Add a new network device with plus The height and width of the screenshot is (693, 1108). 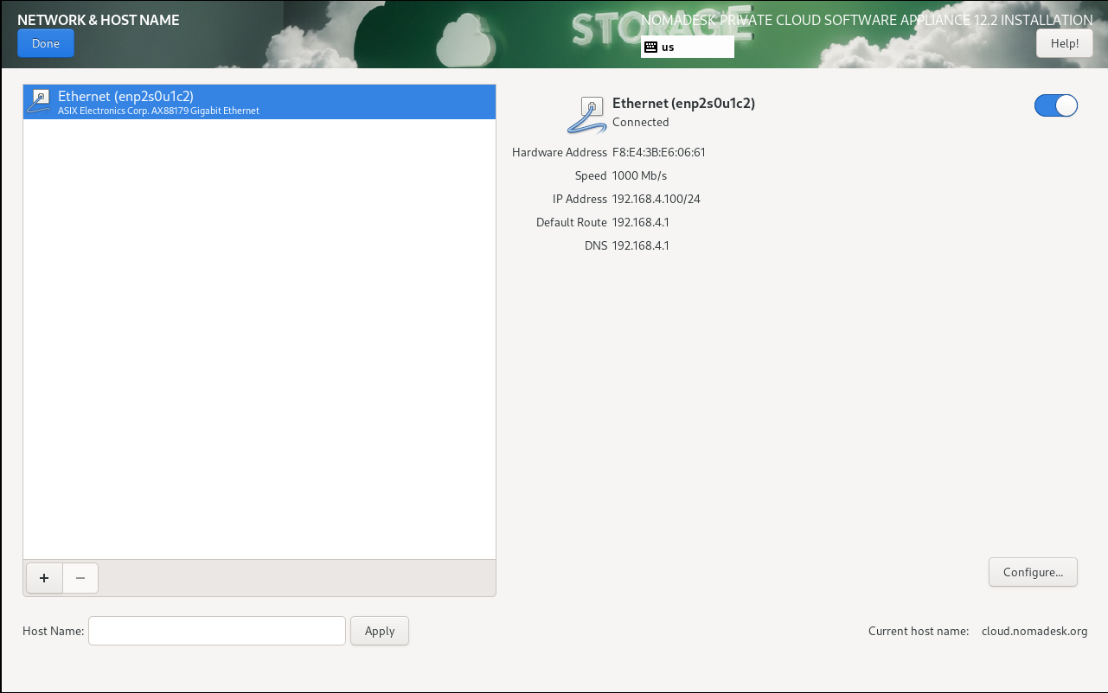coord(44,578)
